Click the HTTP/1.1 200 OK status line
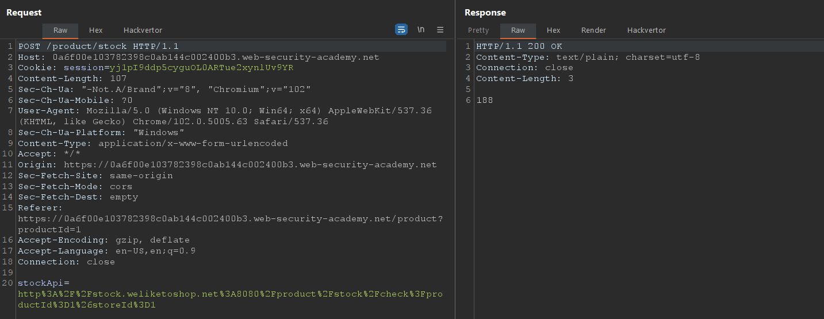Viewport: 824px width, 319px height. click(519, 46)
